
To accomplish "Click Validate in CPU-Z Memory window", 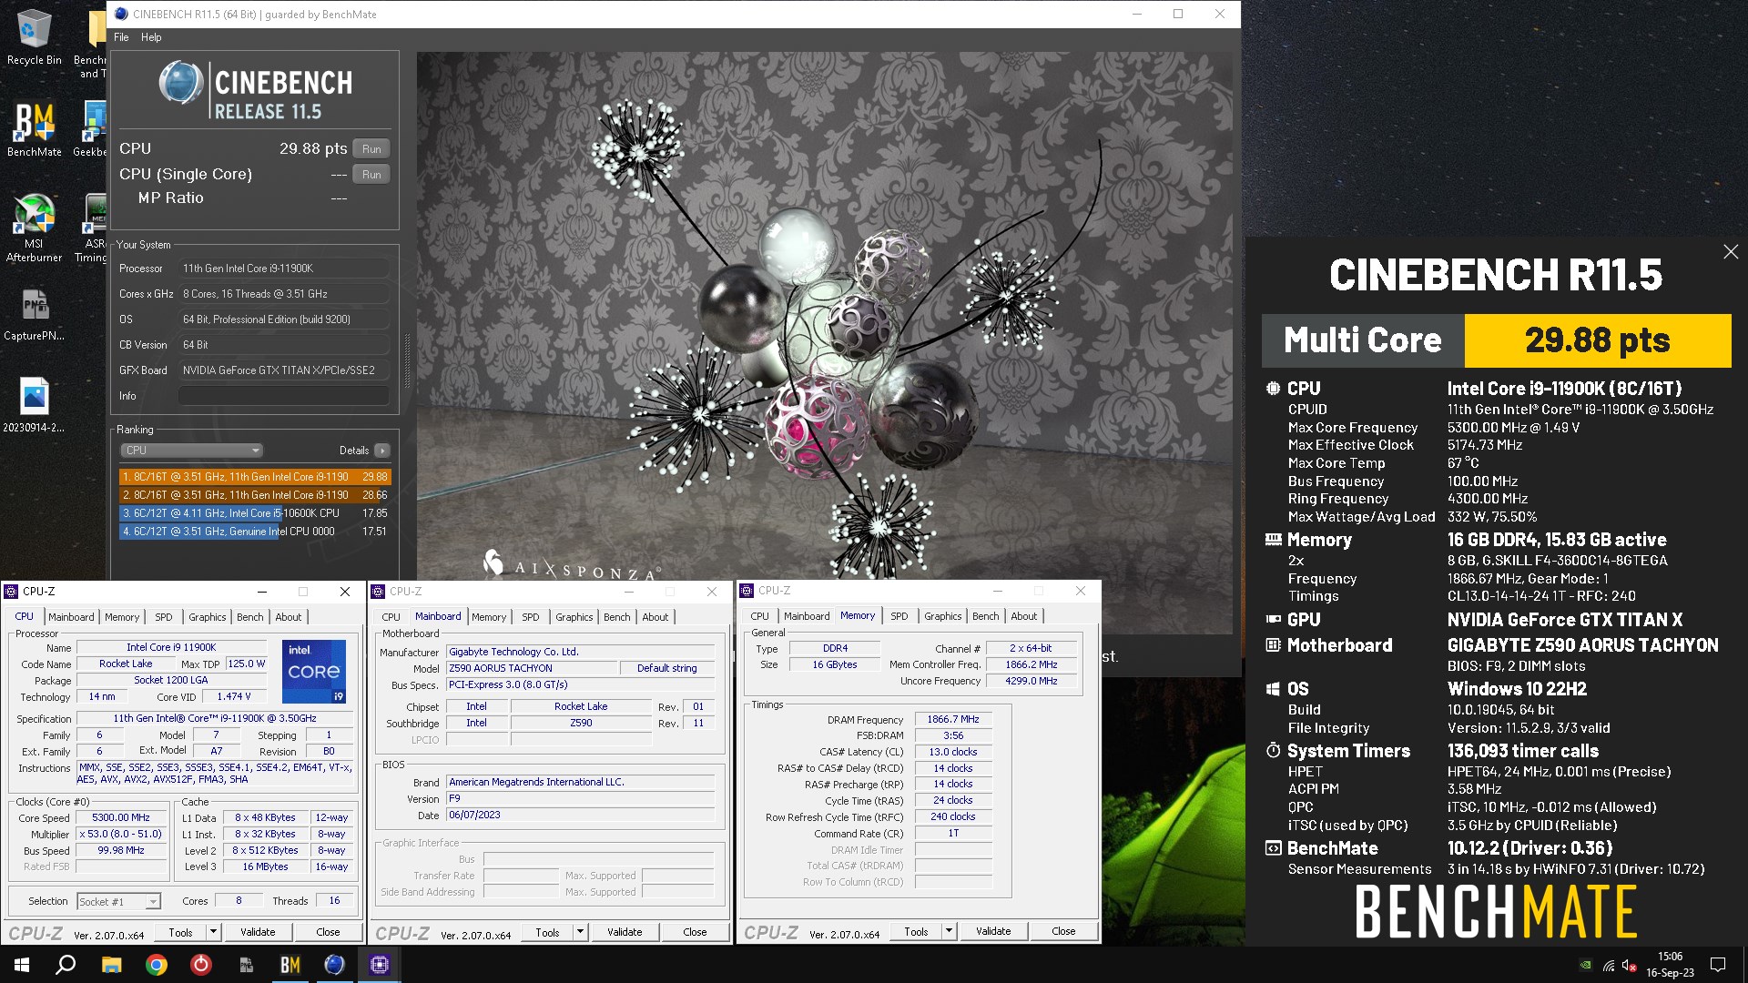I will click(x=993, y=932).
